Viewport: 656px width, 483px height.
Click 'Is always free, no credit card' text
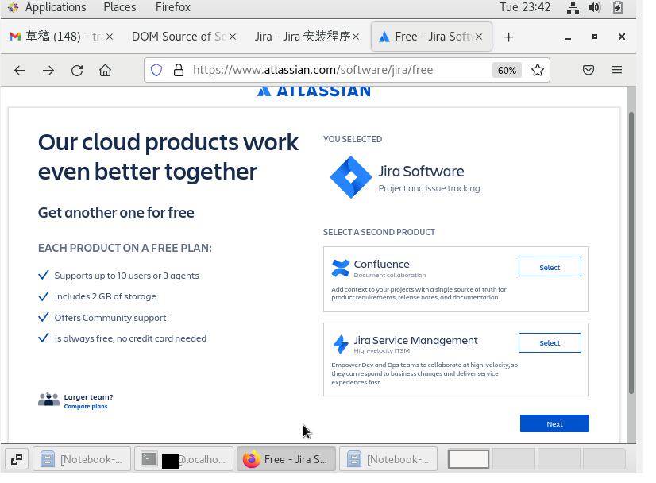coord(130,338)
